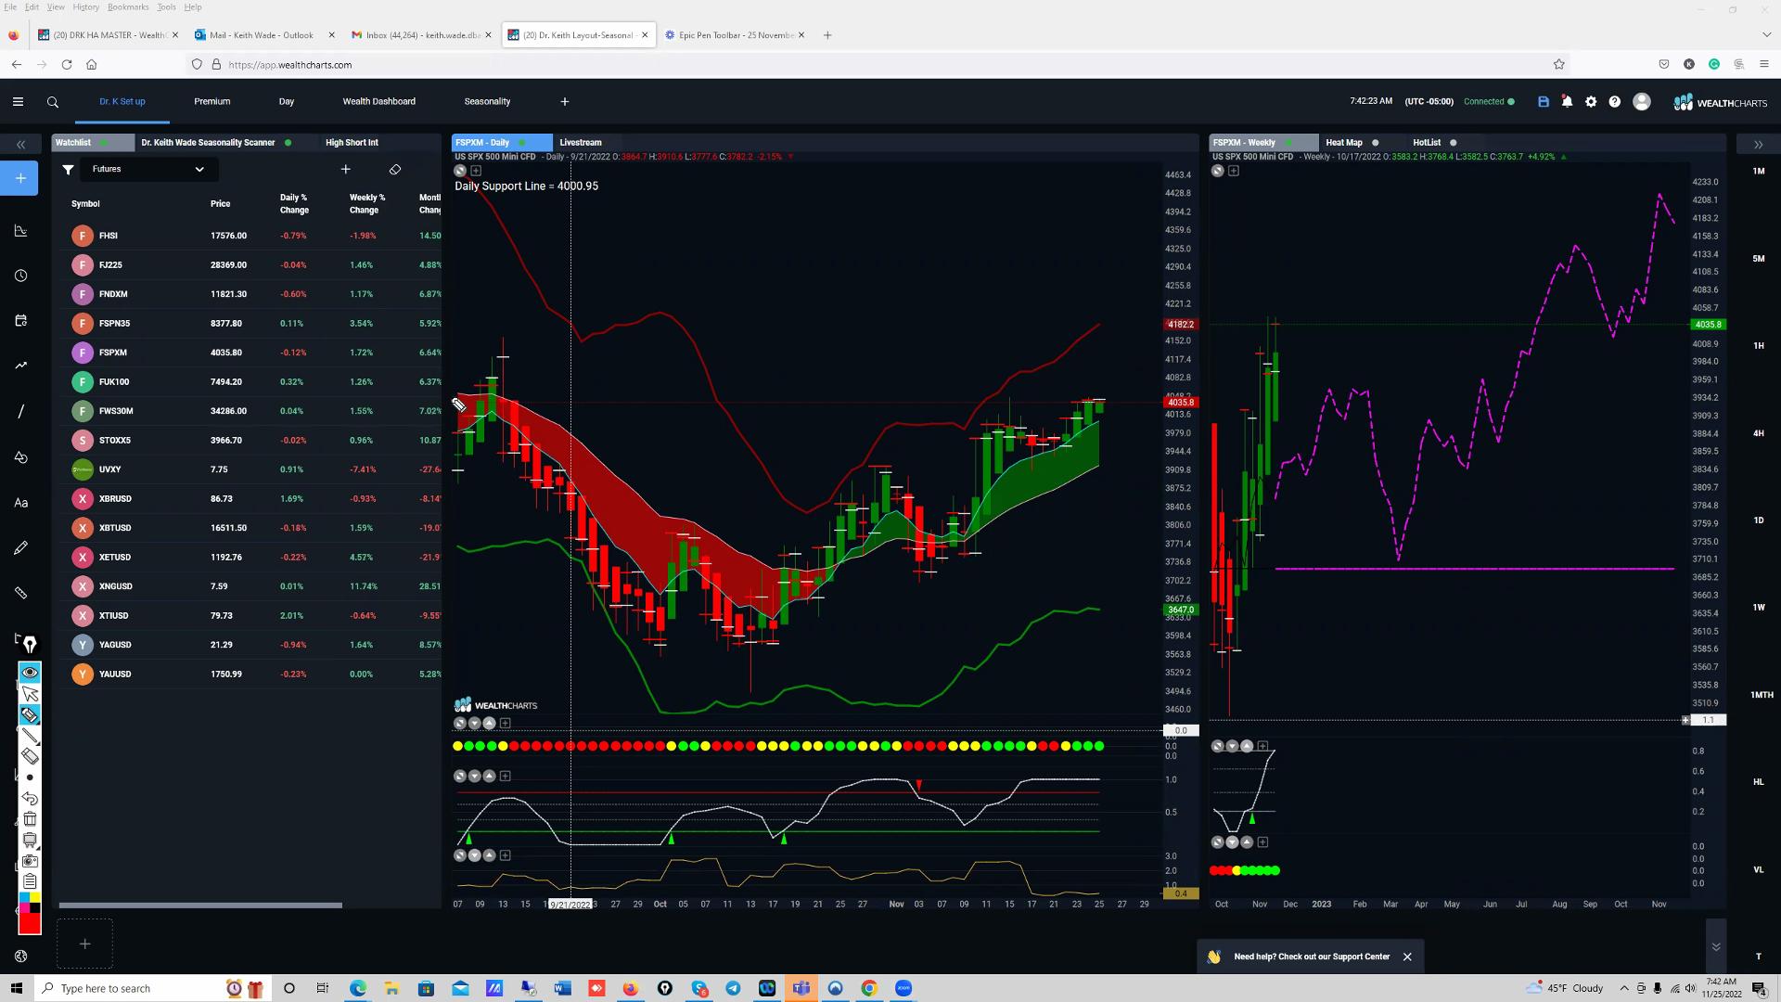Image resolution: width=1781 pixels, height=1002 pixels.
Task: Toggle HotList tab grey dot
Action: 1454,143
